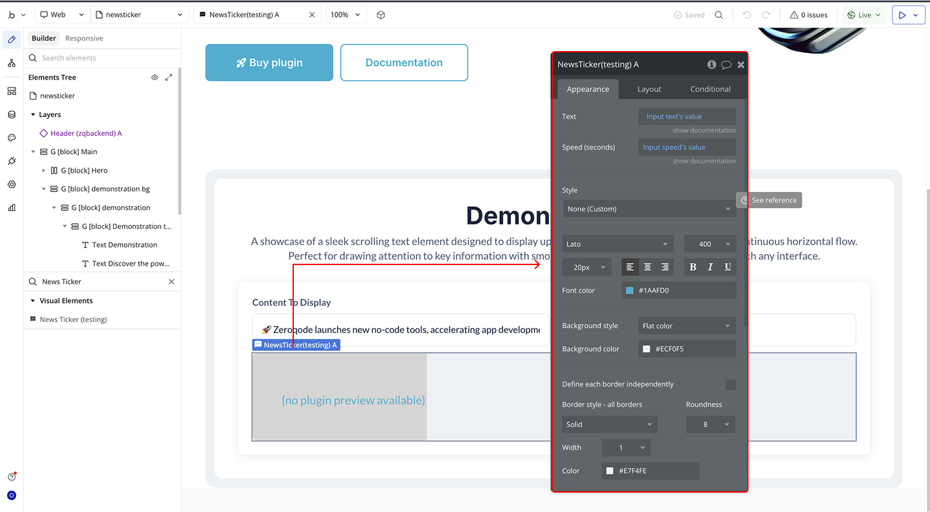Open the Plugins tab plug icon
The width and height of the screenshot is (930, 512).
pos(12,161)
